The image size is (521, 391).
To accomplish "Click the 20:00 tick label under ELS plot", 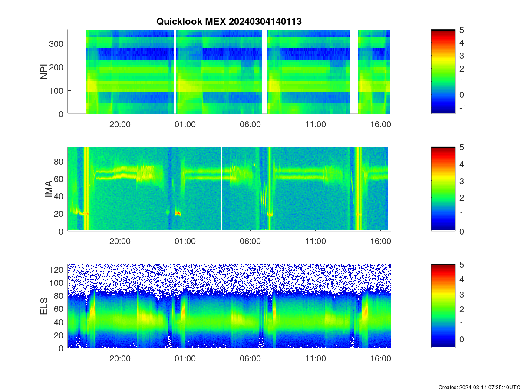I will (x=120, y=359).
